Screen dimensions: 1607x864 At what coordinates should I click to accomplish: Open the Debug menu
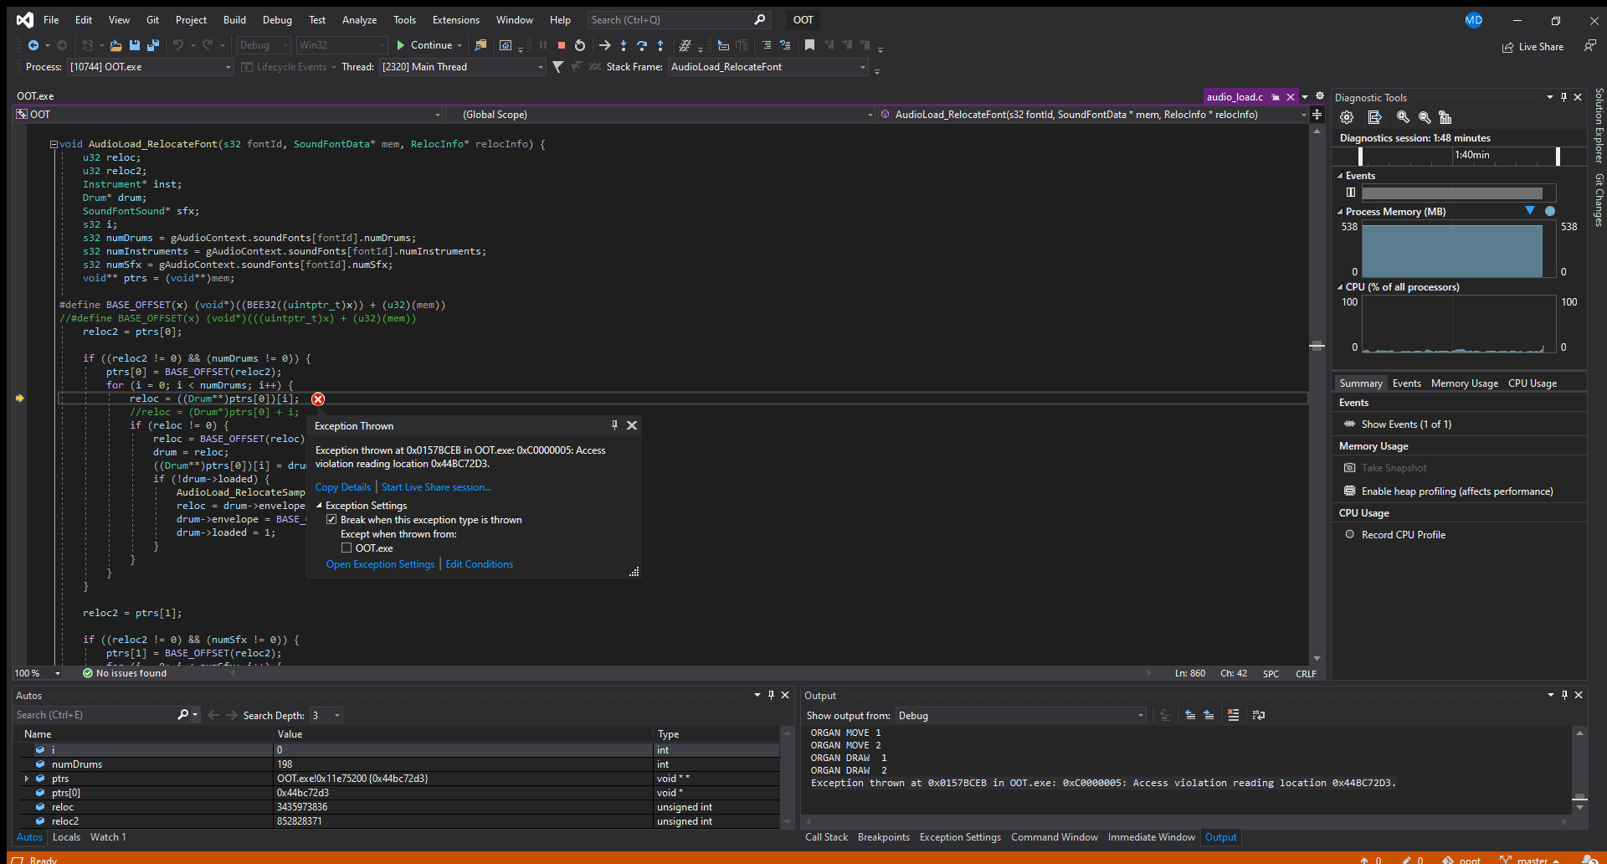coord(276,19)
